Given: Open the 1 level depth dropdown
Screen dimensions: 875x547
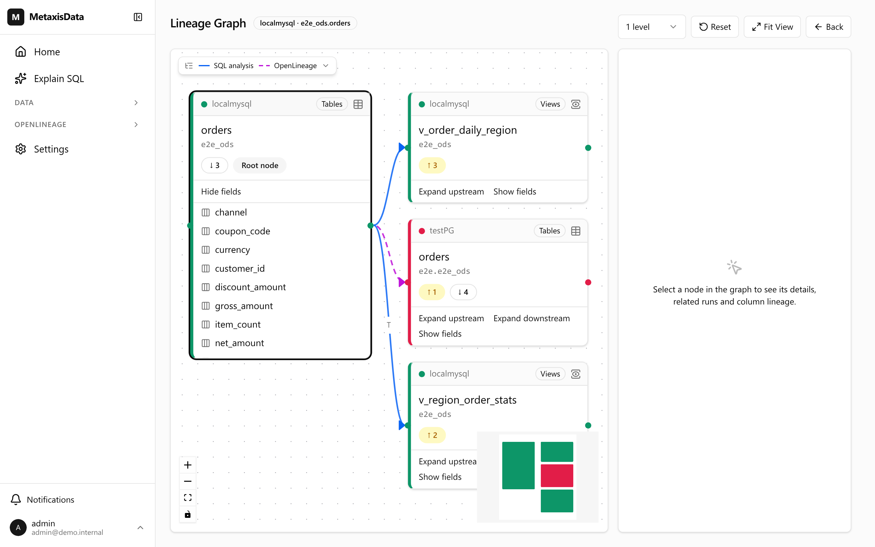Looking at the screenshot, I should (652, 27).
